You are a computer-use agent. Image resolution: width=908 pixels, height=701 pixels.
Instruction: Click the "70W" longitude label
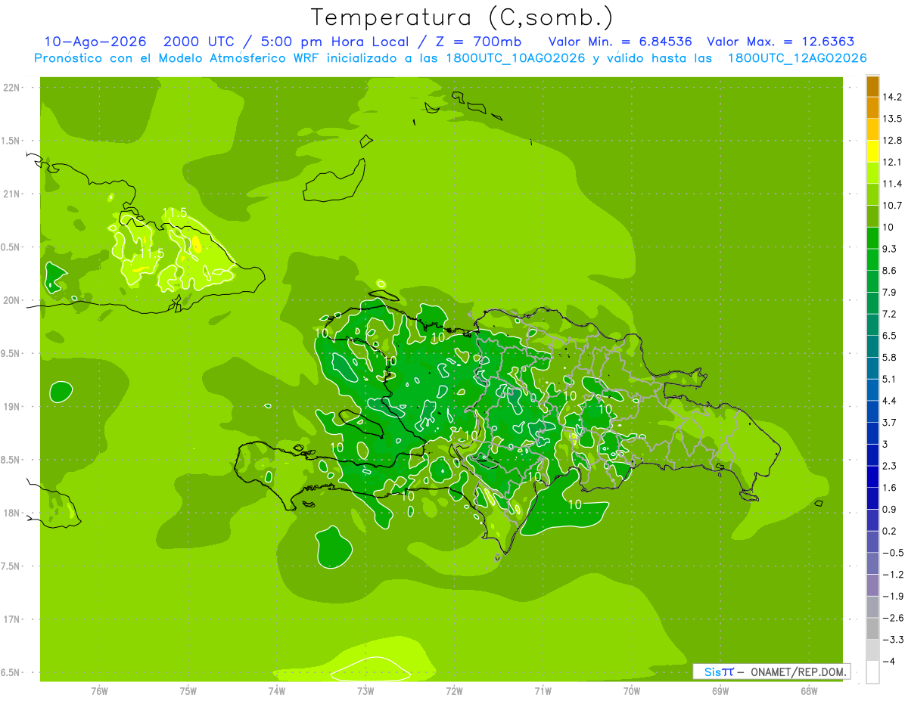tap(632, 691)
